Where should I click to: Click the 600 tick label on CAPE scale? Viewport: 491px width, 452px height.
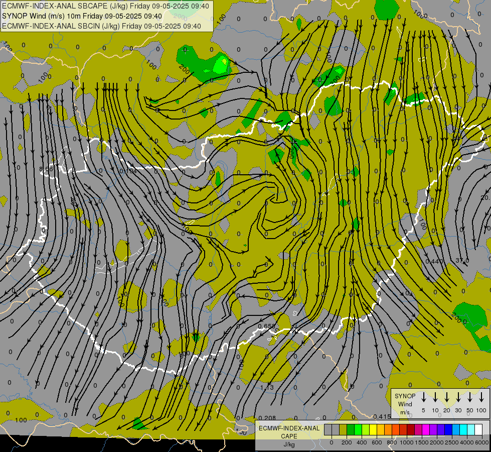tap(377, 442)
